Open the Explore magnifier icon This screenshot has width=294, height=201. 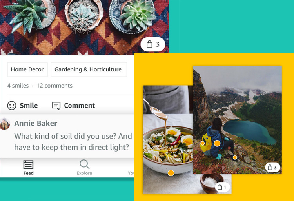click(x=84, y=164)
